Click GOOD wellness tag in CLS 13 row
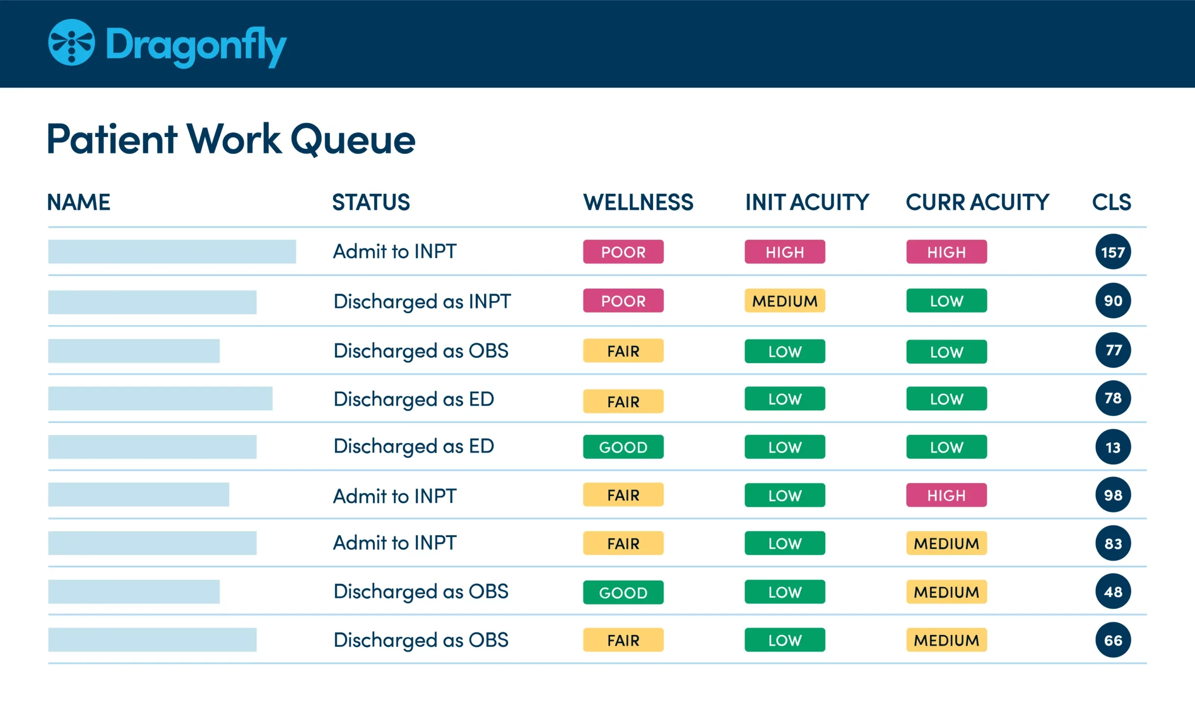Screen dimensions: 1195x705 (623, 446)
